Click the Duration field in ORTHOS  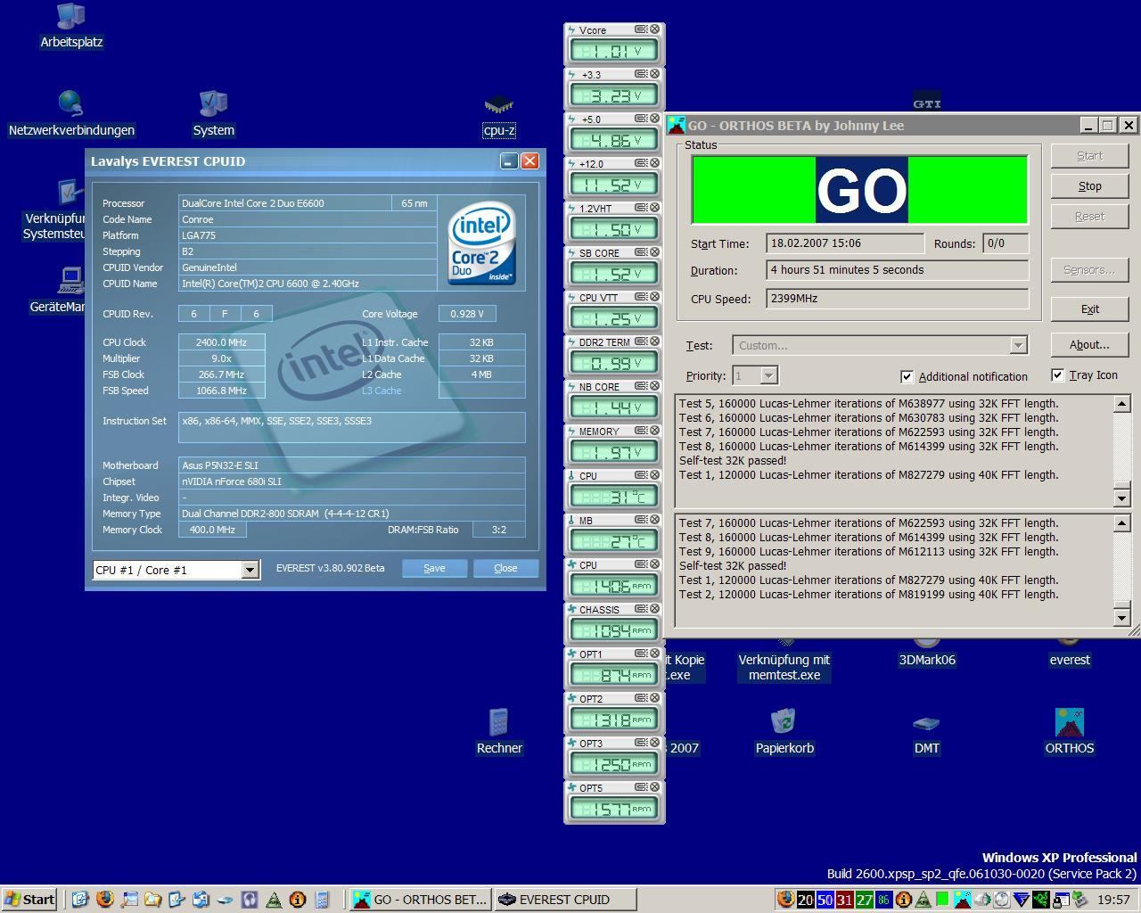[x=897, y=270]
